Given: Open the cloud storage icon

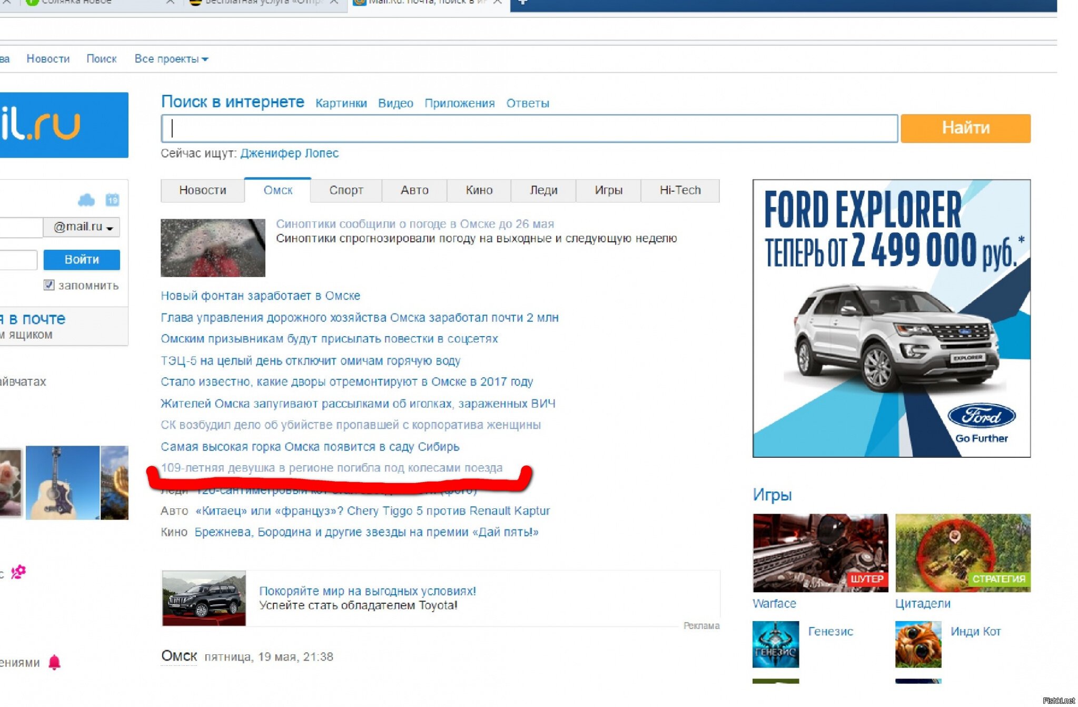Looking at the screenshot, I should 86,200.
